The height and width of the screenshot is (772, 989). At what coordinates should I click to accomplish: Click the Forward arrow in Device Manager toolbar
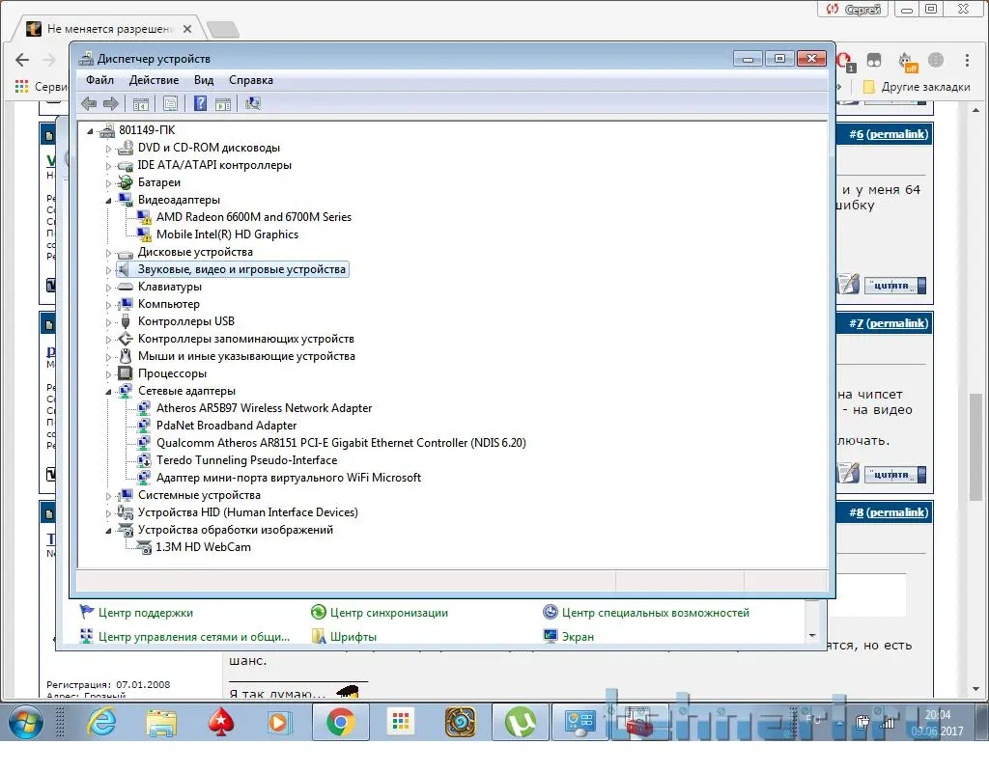pos(111,103)
